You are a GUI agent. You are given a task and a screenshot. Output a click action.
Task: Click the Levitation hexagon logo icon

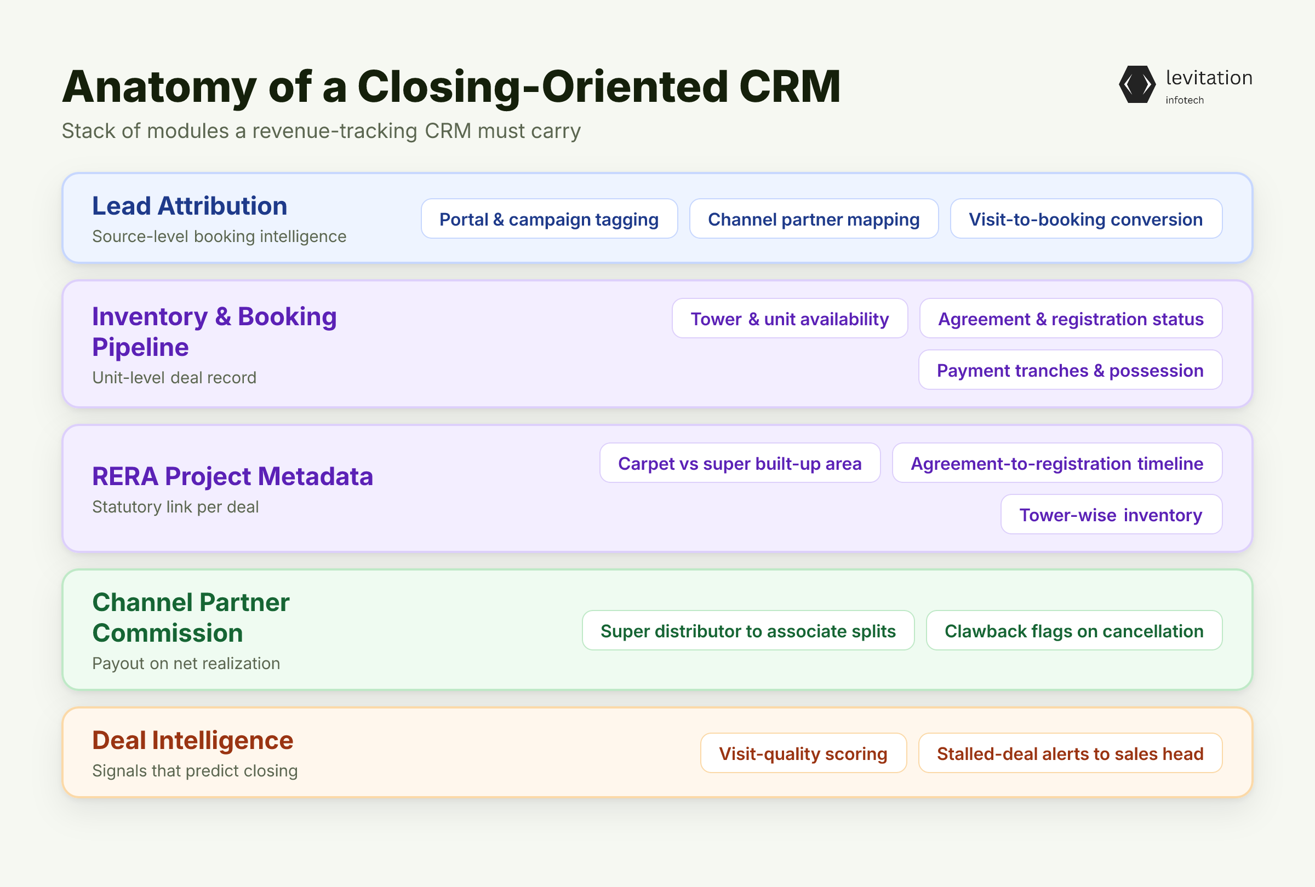(x=1137, y=84)
